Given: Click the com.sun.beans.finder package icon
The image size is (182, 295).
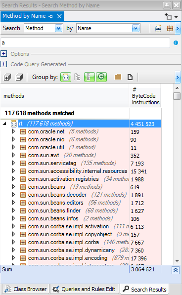Looking at the screenshot, I should pos(23,211).
